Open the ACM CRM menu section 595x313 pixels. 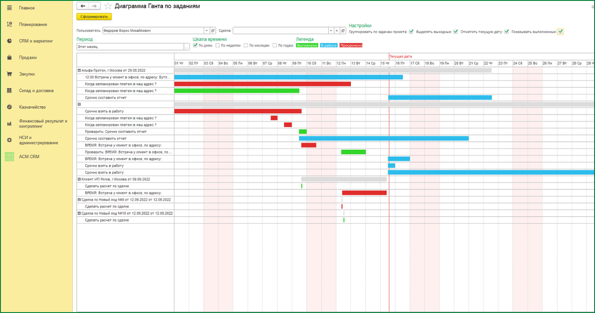click(x=29, y=157)
